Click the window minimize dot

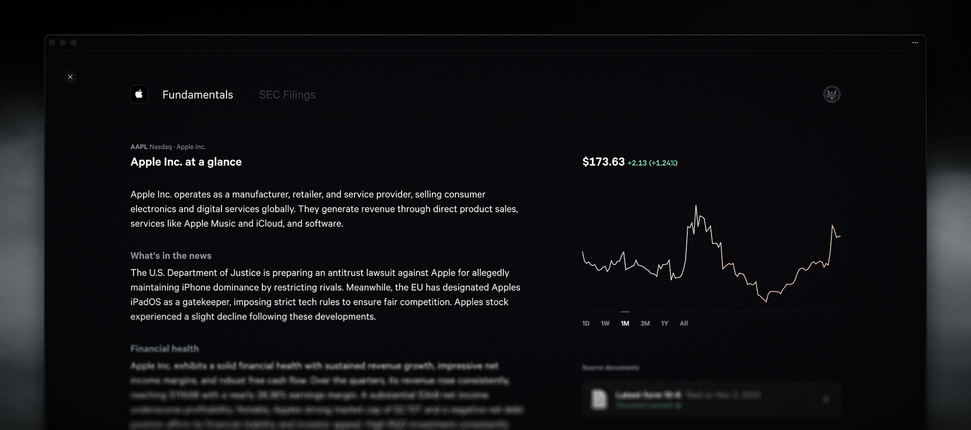pos(63,43)
